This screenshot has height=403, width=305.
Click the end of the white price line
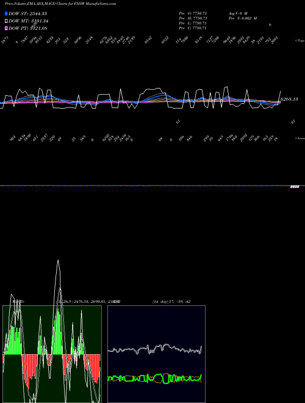(281, 91)
